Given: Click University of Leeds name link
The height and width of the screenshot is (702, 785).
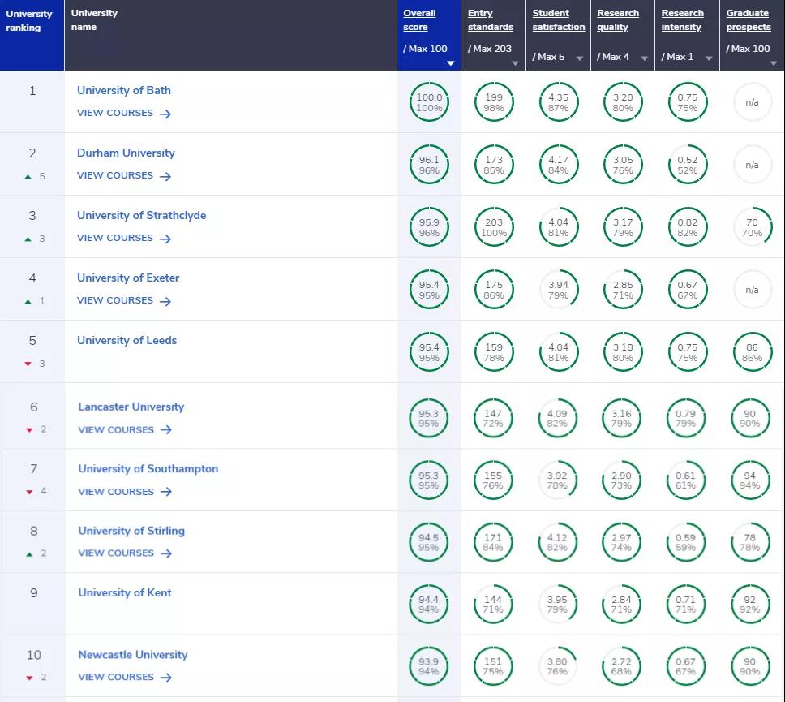Looking at the screenshot, I should [127, 340].
